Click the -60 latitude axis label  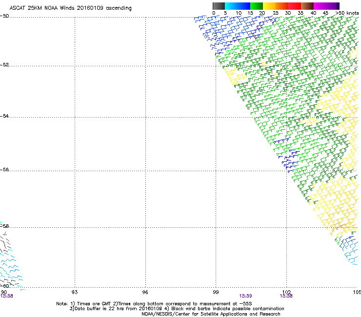(x=4, y=286)
